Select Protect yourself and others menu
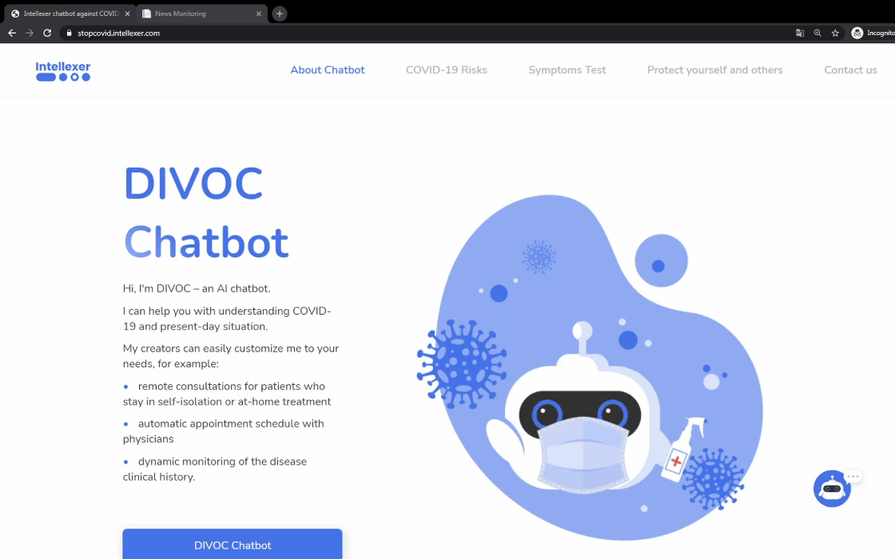Image resolution: width=895 pixels, height=559 pixels. tap(714, 70)
